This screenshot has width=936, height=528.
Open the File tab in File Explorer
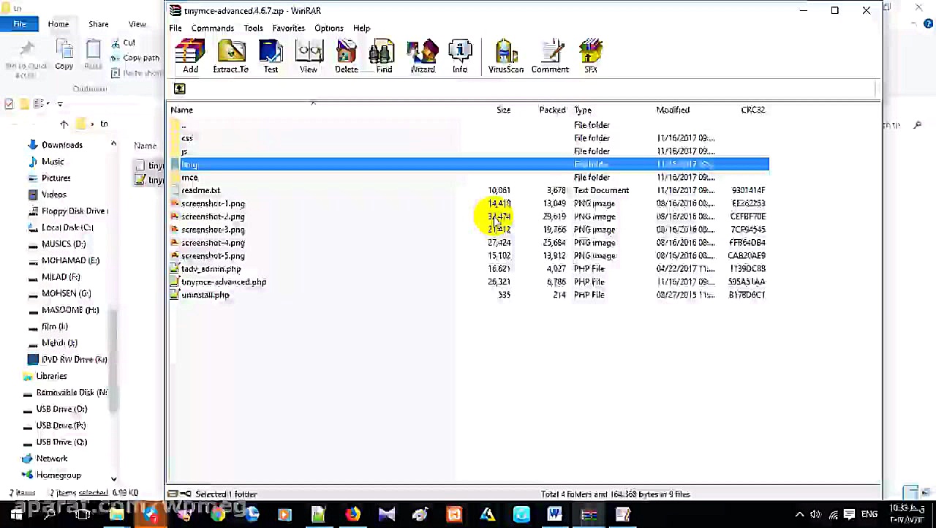tap(20, 24)
